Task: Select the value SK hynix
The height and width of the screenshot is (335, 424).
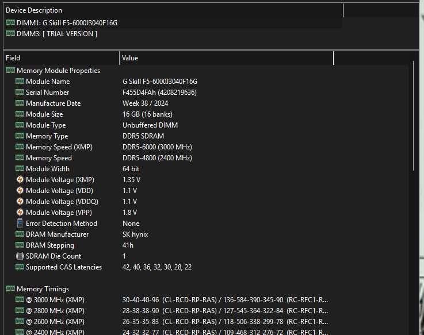Action: pos(135,234)
